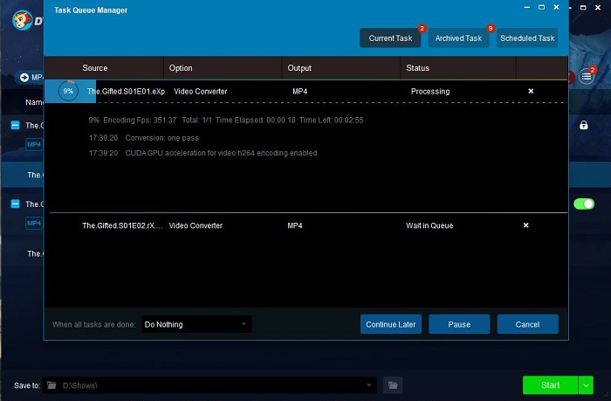The height and width of the screenshot is (401, 611).
Task: Click the first MP4 format badge in main window
Action: (34, 144)
